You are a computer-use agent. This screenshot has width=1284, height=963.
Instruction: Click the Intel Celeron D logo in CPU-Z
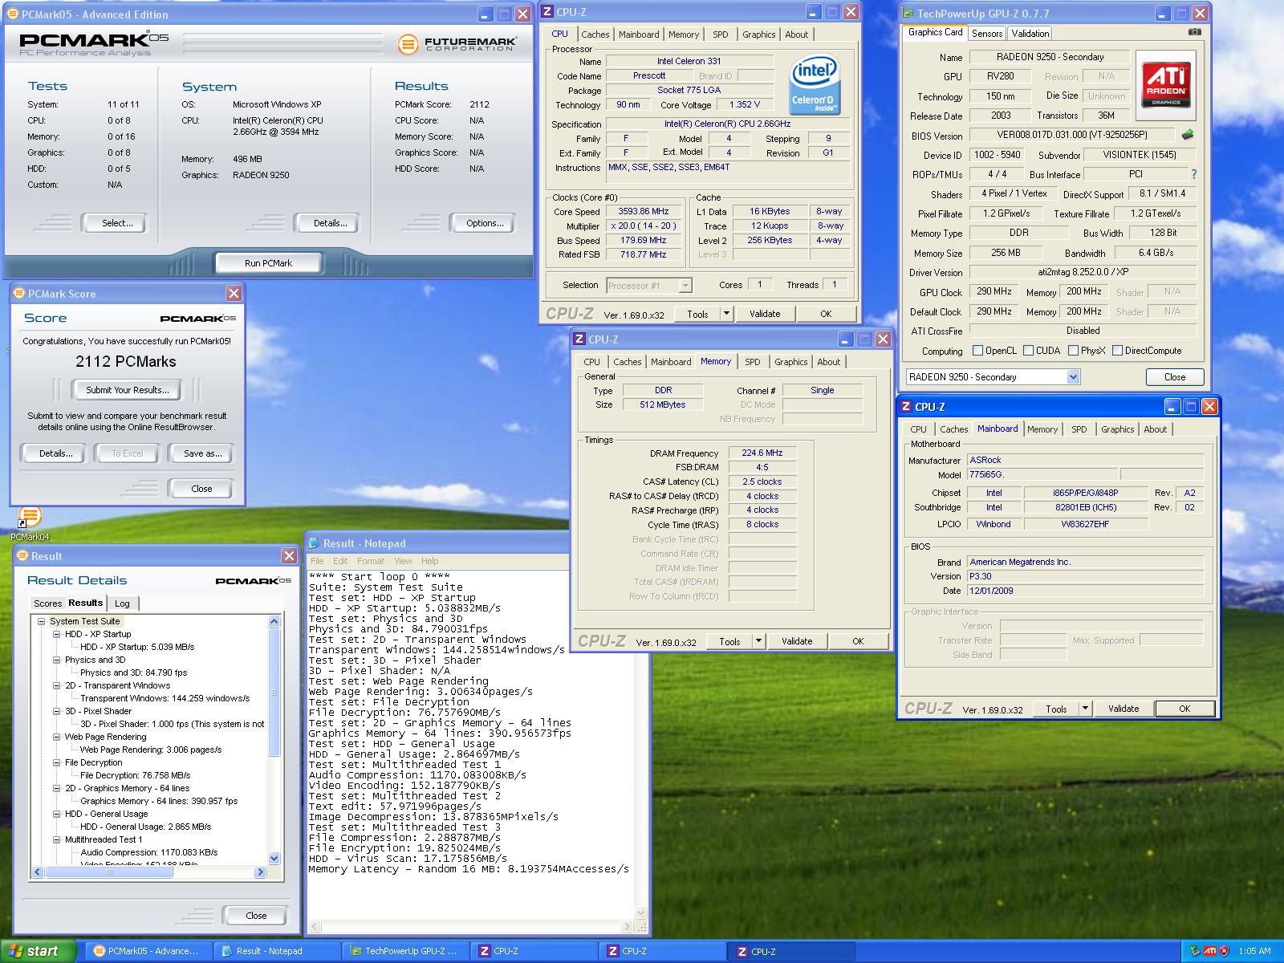point(815,86)
